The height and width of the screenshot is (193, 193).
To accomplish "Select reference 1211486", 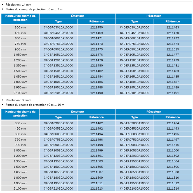I will click(96, 82).
